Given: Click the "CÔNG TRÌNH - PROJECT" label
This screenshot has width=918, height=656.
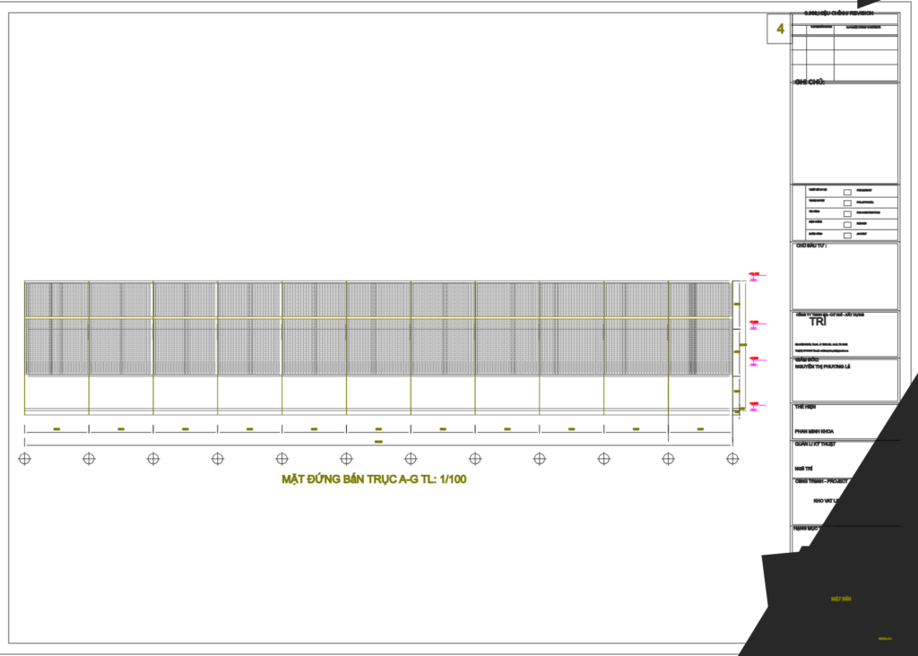Looking at the screenshot, I should point(821,481).
